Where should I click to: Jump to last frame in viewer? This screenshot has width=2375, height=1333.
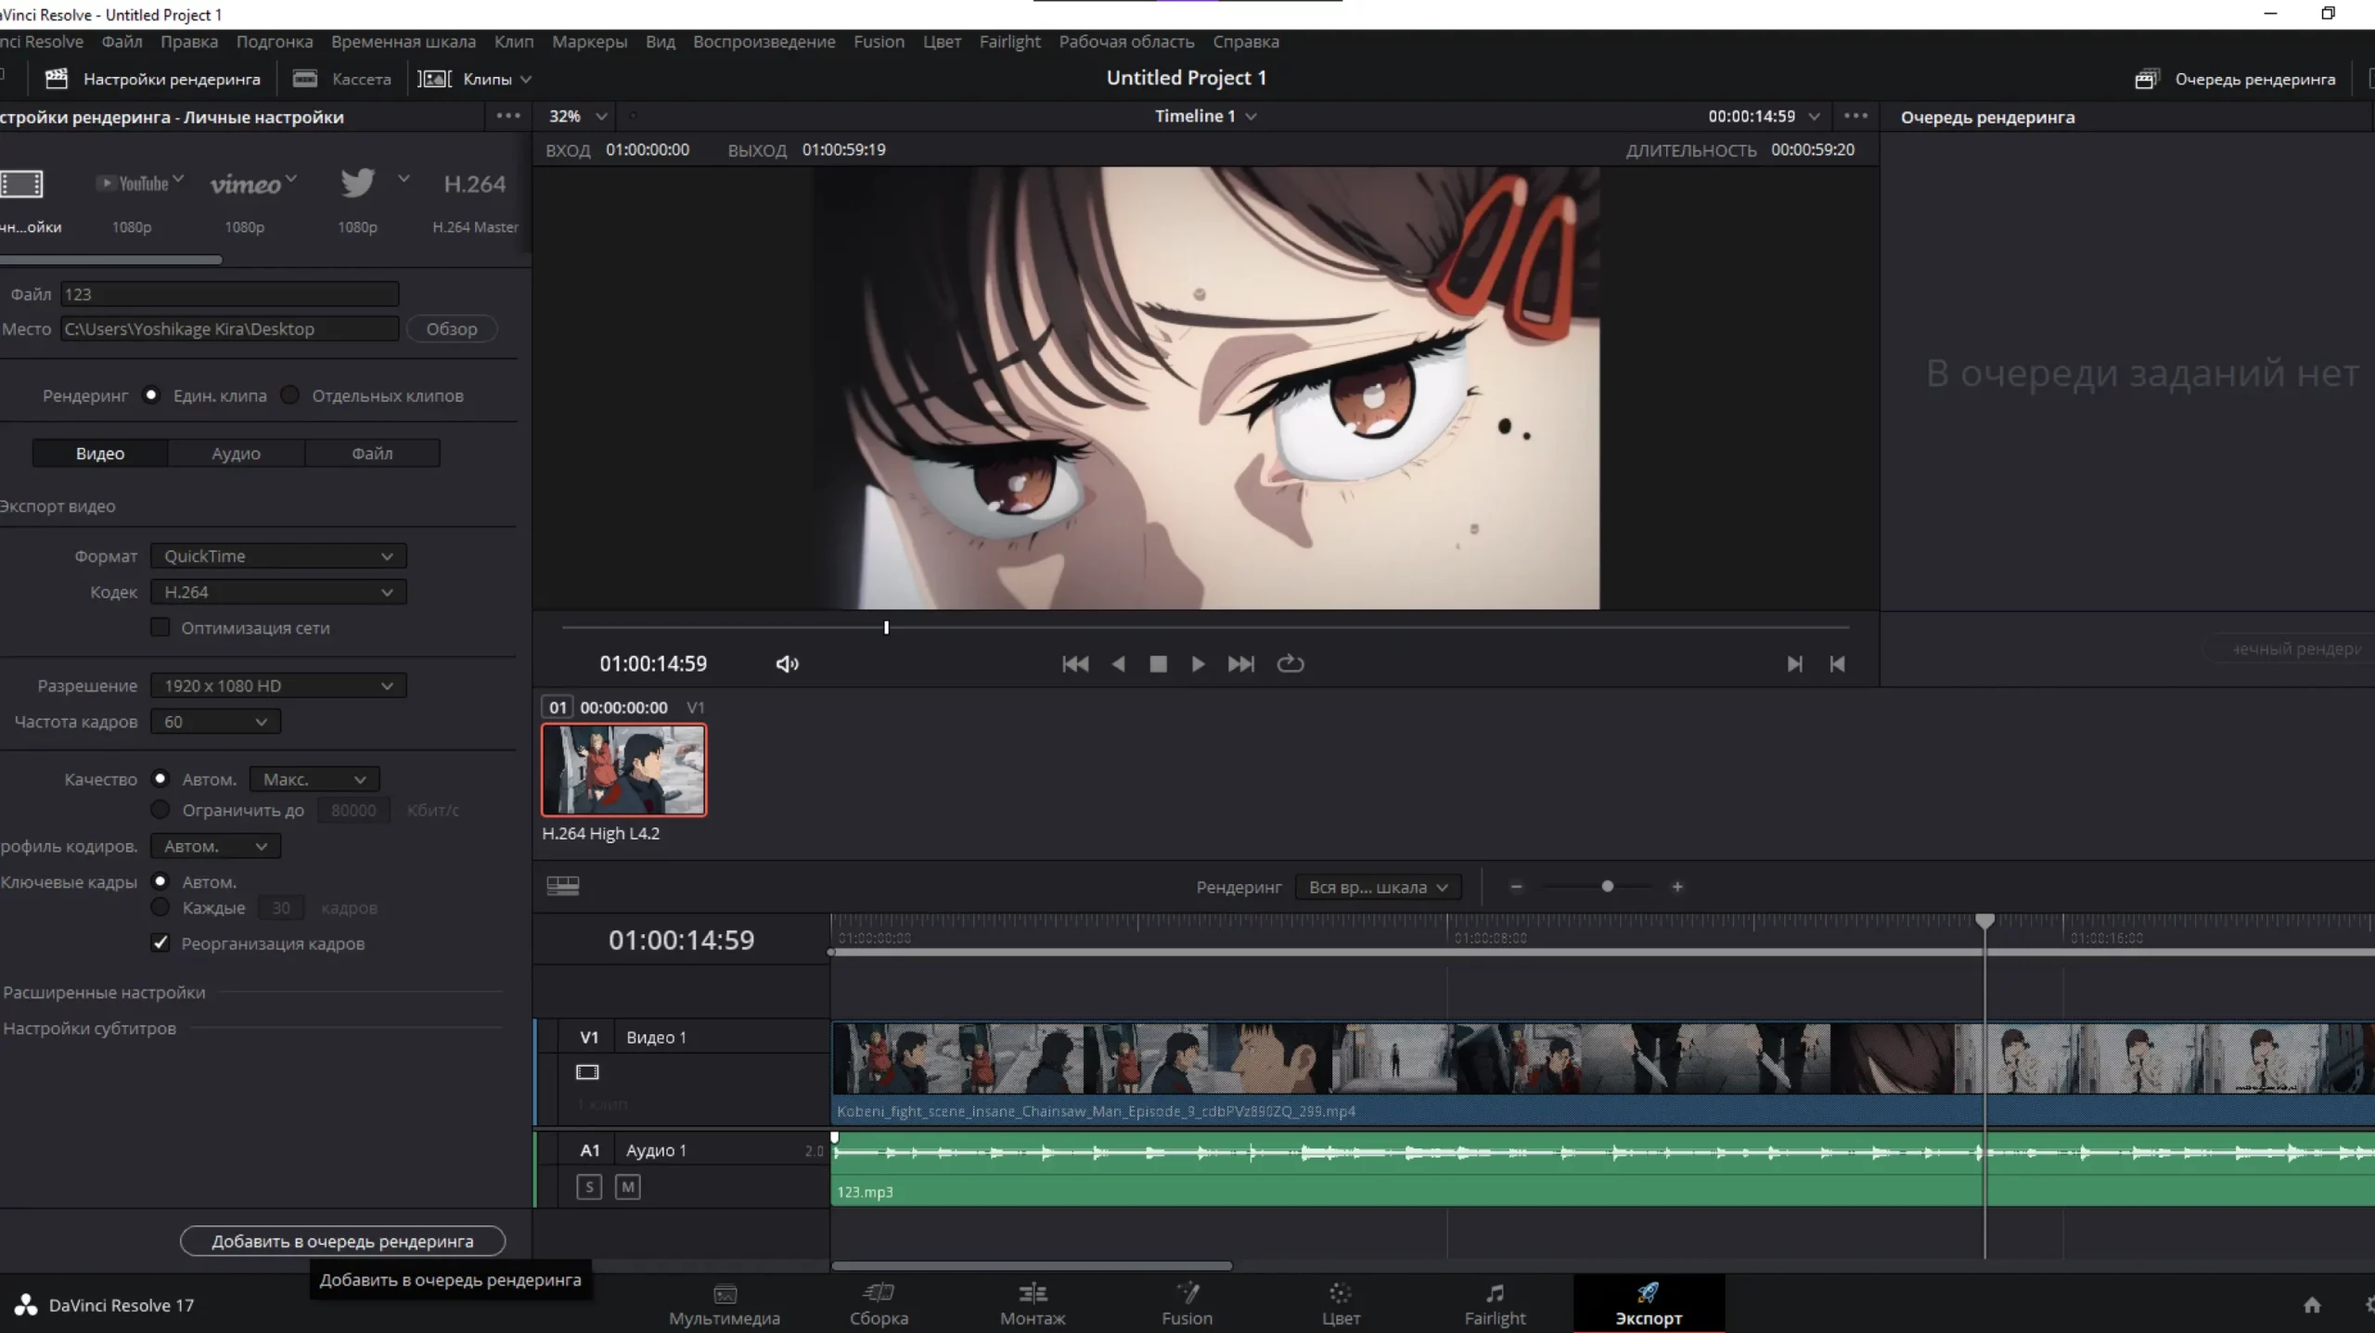(x=1240, y=664)
